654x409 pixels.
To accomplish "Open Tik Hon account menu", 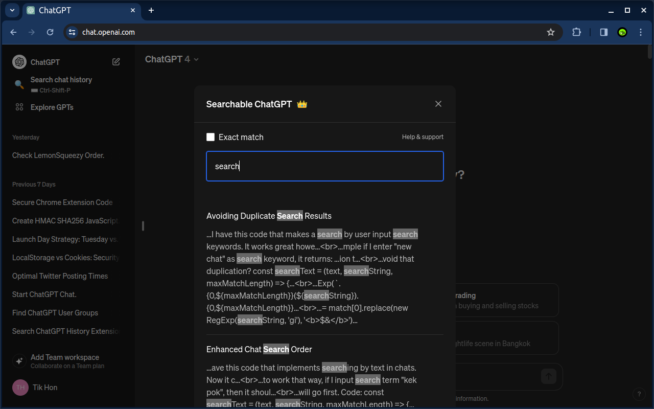I will (45, 388).
